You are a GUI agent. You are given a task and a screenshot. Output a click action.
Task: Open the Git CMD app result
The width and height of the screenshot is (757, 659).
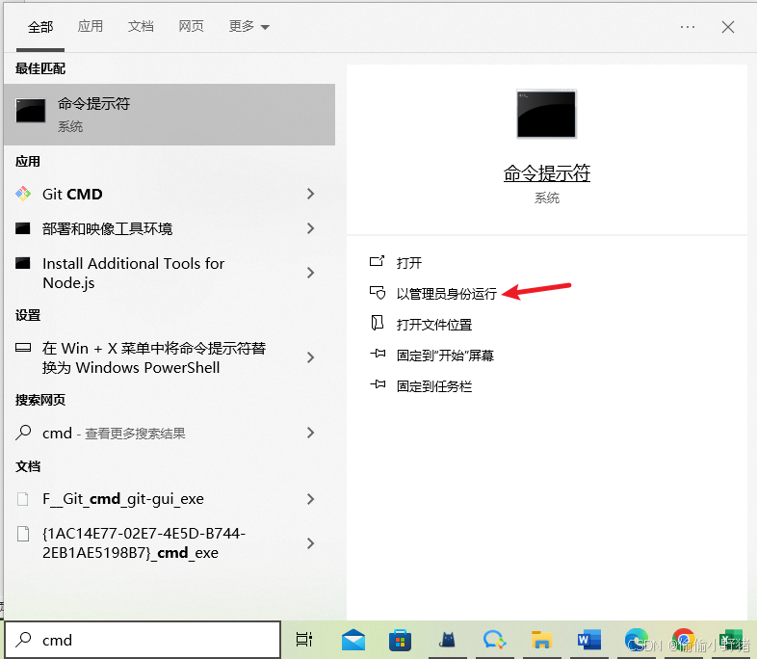pos(169,194)
